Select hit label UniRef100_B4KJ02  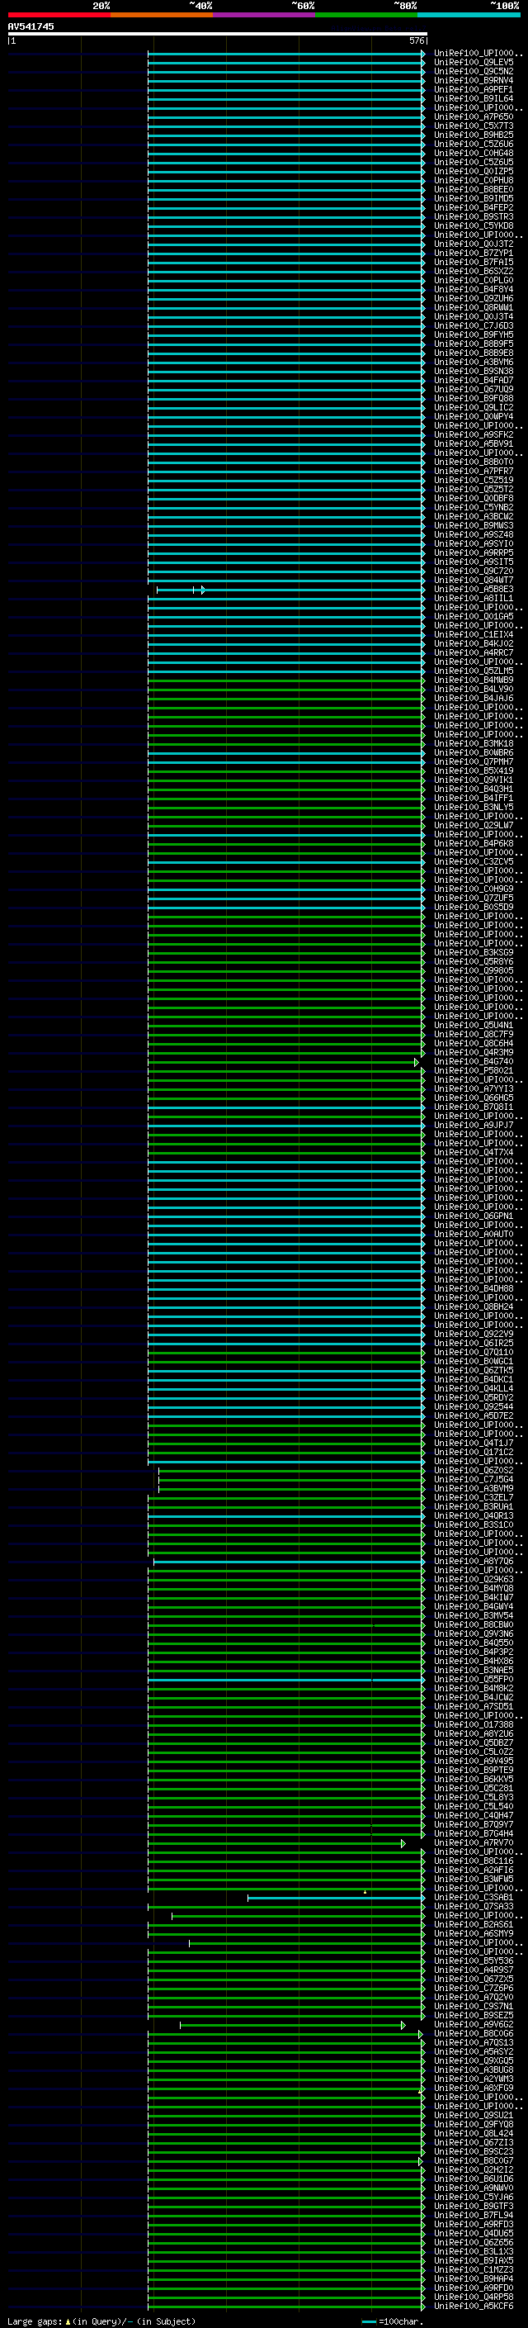click(x=474, y=643)
